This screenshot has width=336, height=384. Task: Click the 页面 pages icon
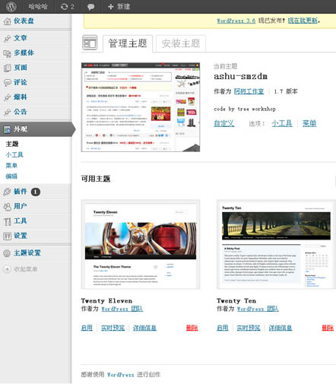pyautogui.click(x=7, y=68)
